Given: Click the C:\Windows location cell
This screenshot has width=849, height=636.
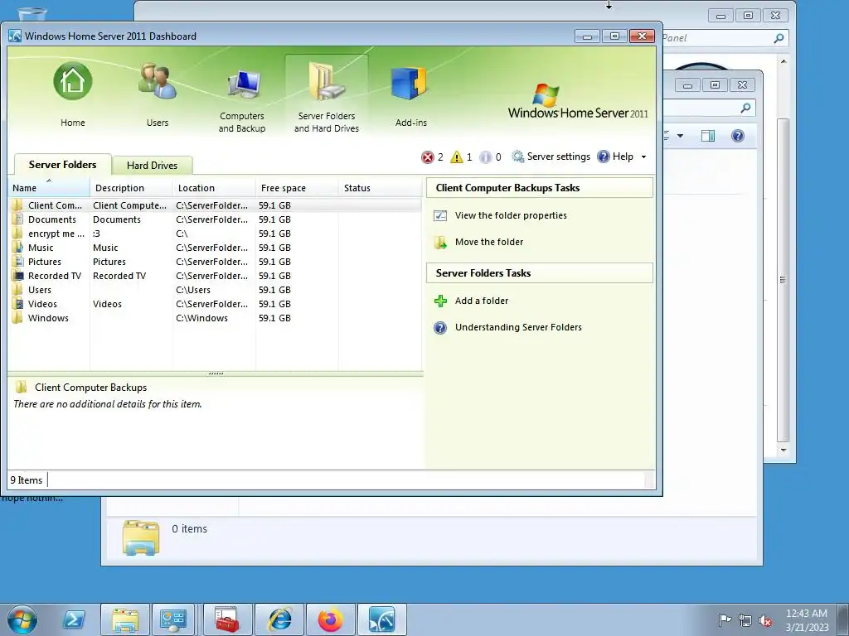Looking at the screenshot, I should tap(202, 318).
